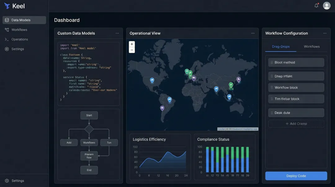Open the Custom Data Models options menu

117,33
